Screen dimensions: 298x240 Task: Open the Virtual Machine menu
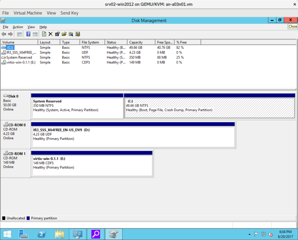click(x=28, y=13)
